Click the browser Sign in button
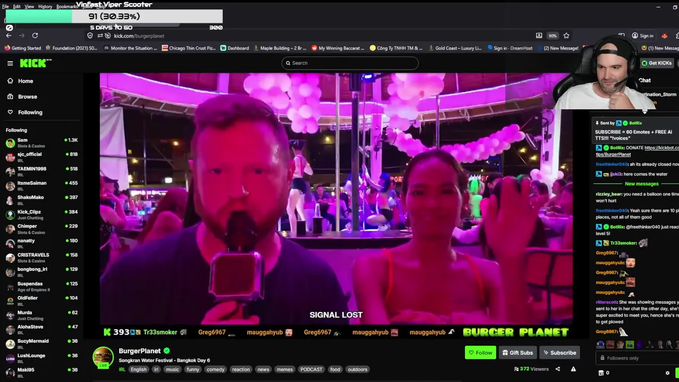679x382 pixels. [x=642, y=36]
